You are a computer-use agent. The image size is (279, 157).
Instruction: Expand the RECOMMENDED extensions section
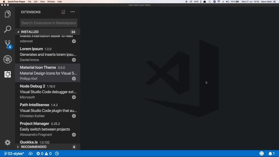(48, 147)
